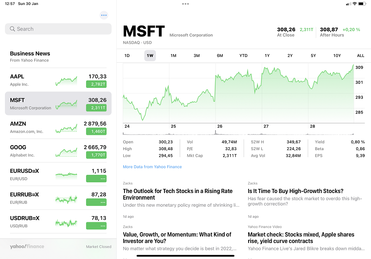Screen dimensions: 371x259
Task: Tap the MSFT weekly price chart
Action: pyautogui.click(x=238, y=93)
